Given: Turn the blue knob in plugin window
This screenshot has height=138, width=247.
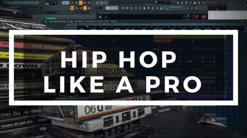Looking at the screenshot, I should click(188, 17).
